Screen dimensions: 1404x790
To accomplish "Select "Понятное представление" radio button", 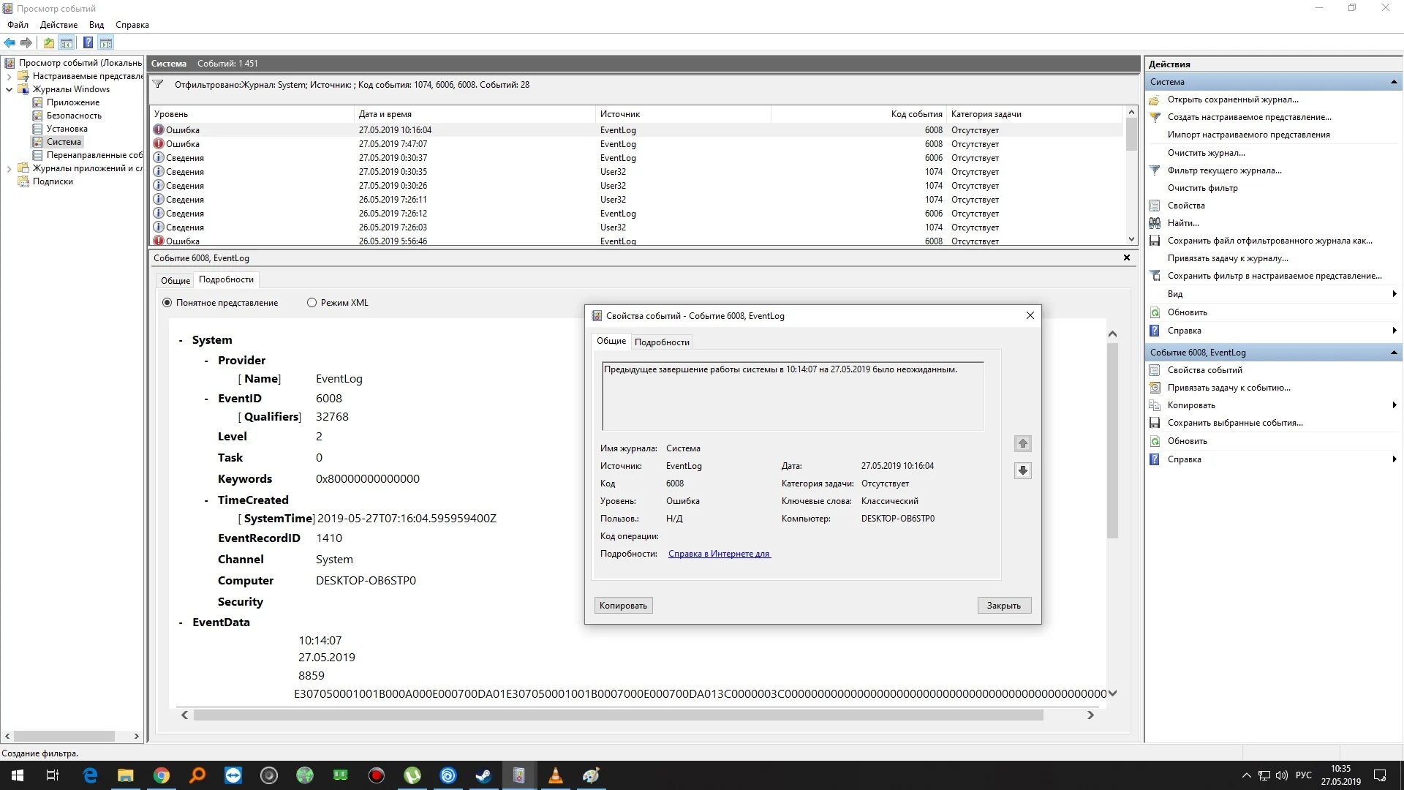I will (167, 303).
